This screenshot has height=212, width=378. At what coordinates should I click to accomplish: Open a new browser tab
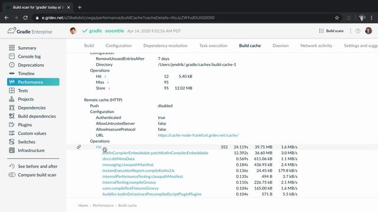tap(80, 7)
